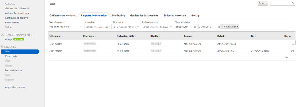Click the NOUVEAU badge next to Aperçu
This screenshot has width=296, height=107.
19,39
